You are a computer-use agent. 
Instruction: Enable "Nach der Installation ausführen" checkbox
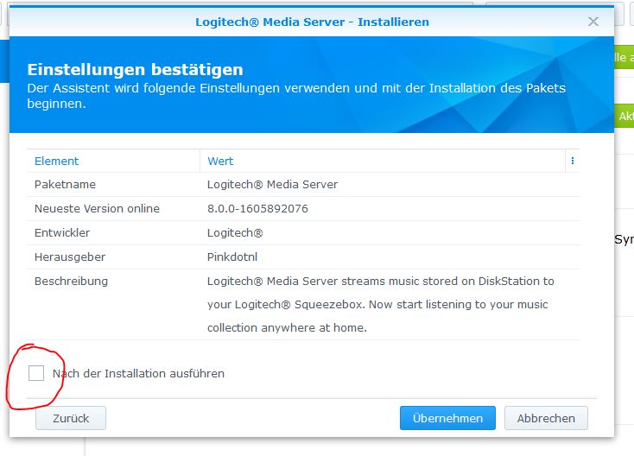(36, 373)
